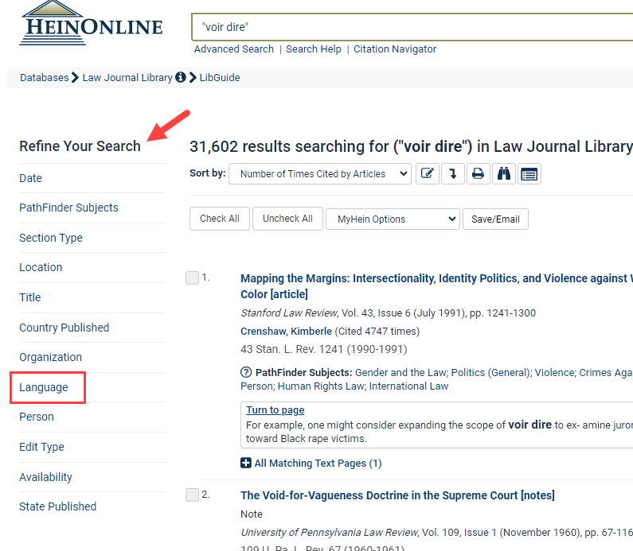Open the Sort by dropdown

[320, 173]
